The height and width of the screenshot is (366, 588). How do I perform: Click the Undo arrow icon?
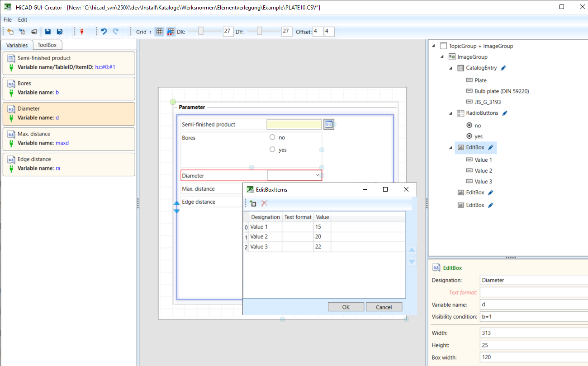(104, 32)
